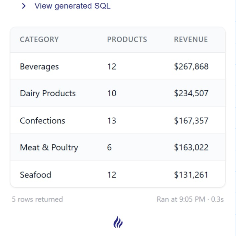Image resolution: width=236 pixels, height=236 pixels.
Task: Click the $267,868 revenue value
Action: coord(191,67)
